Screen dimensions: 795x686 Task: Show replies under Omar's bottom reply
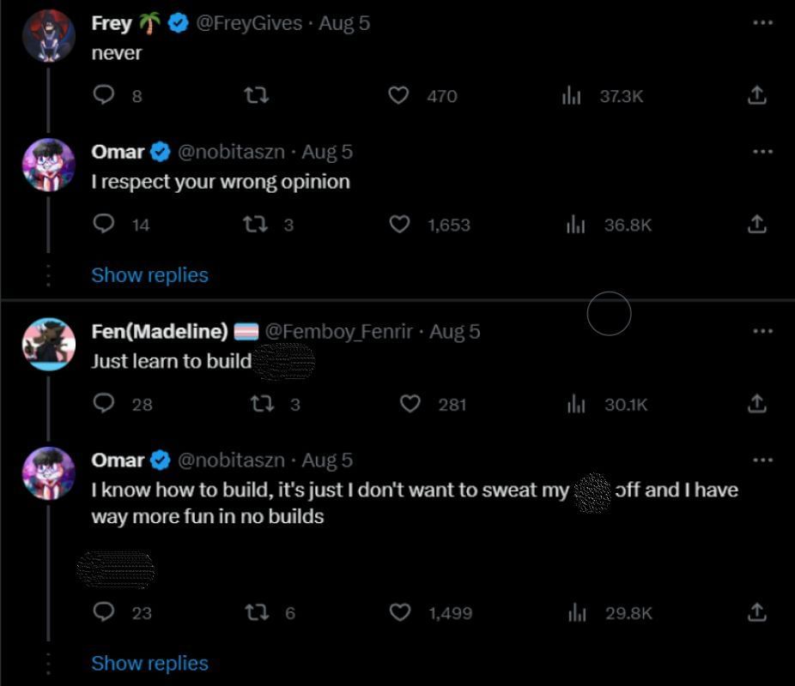pyautogui.click(x=149, y=663)
